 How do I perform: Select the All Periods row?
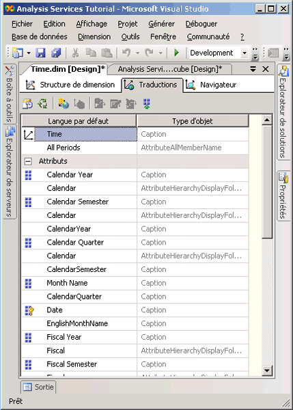[x=135, y=148]
